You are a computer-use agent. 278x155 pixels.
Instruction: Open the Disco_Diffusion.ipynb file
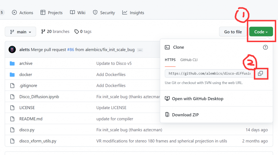(x=39, y=97)
